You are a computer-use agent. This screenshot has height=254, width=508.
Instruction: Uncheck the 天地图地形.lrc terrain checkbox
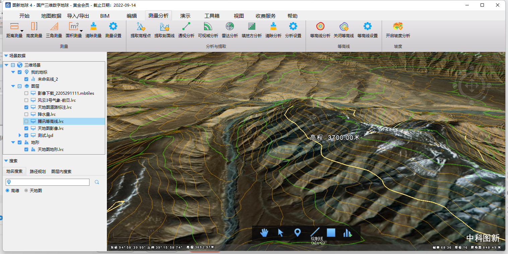26,149
